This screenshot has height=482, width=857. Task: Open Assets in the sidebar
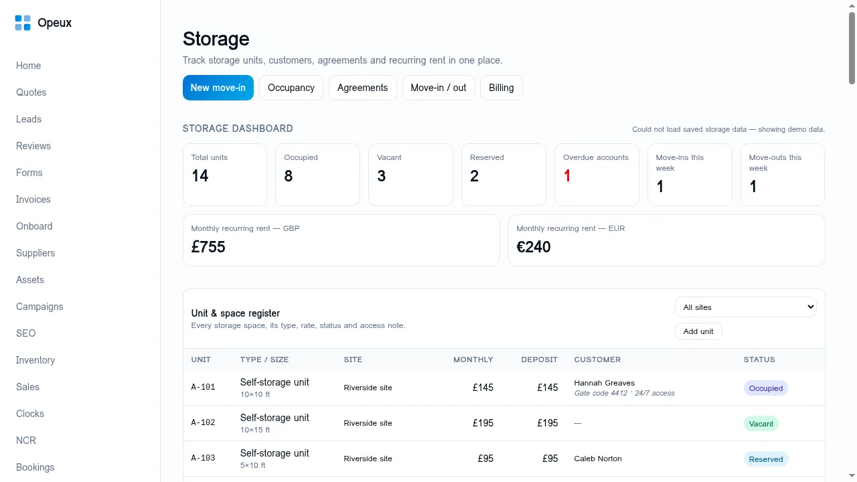coord(30,280)
